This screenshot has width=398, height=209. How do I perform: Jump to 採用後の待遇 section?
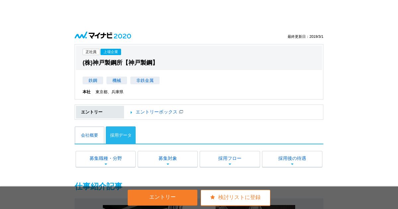(292, 159)
